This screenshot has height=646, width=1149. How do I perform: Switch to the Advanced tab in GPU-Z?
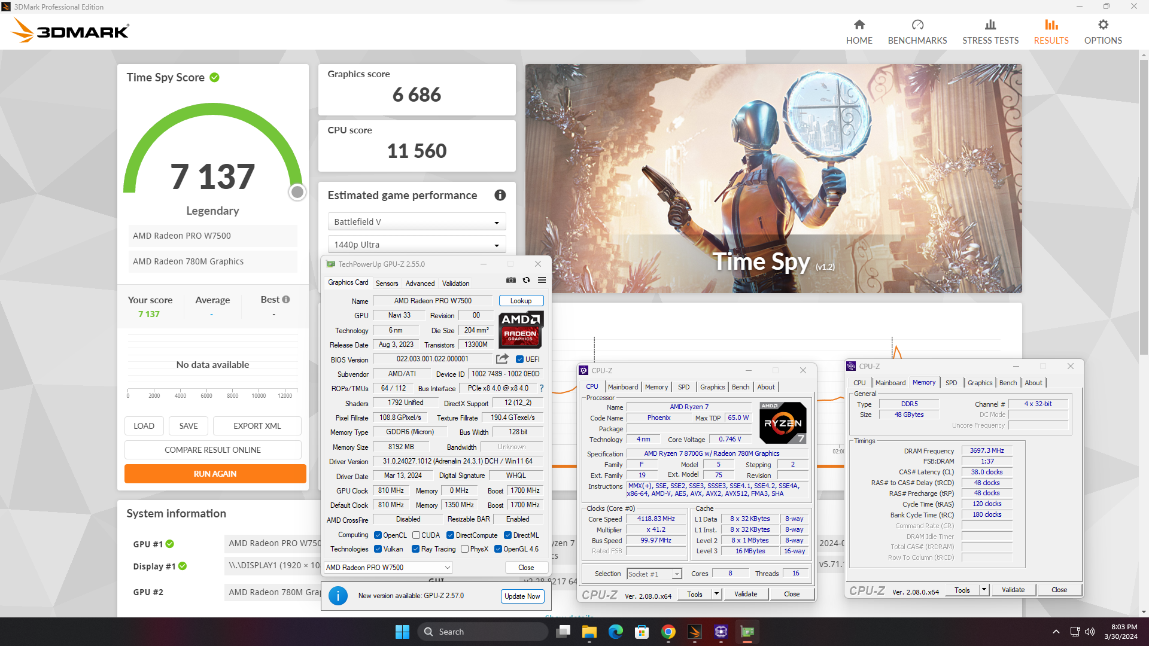point(420,284)
